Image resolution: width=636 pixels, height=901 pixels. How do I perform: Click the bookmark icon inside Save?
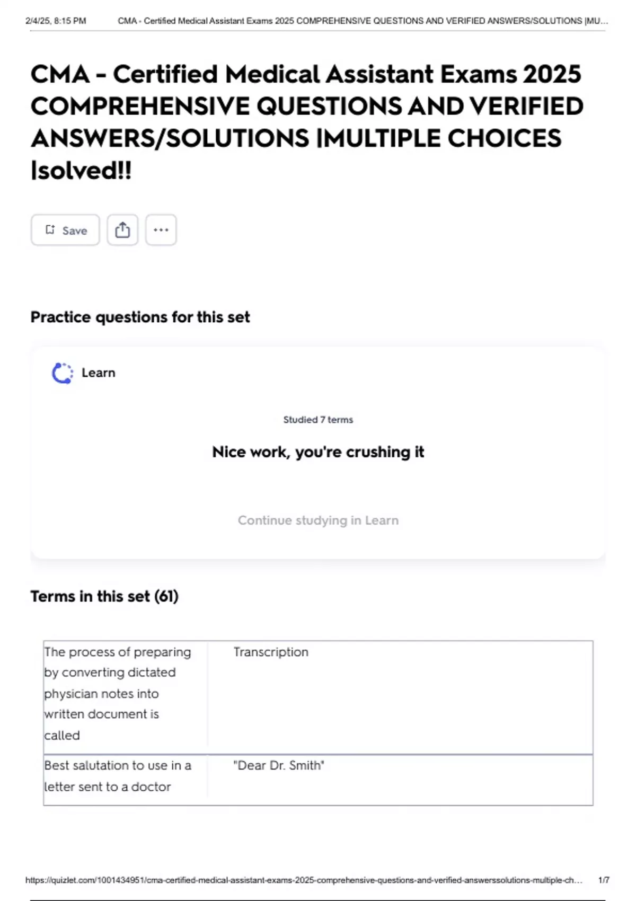(50, 229)
